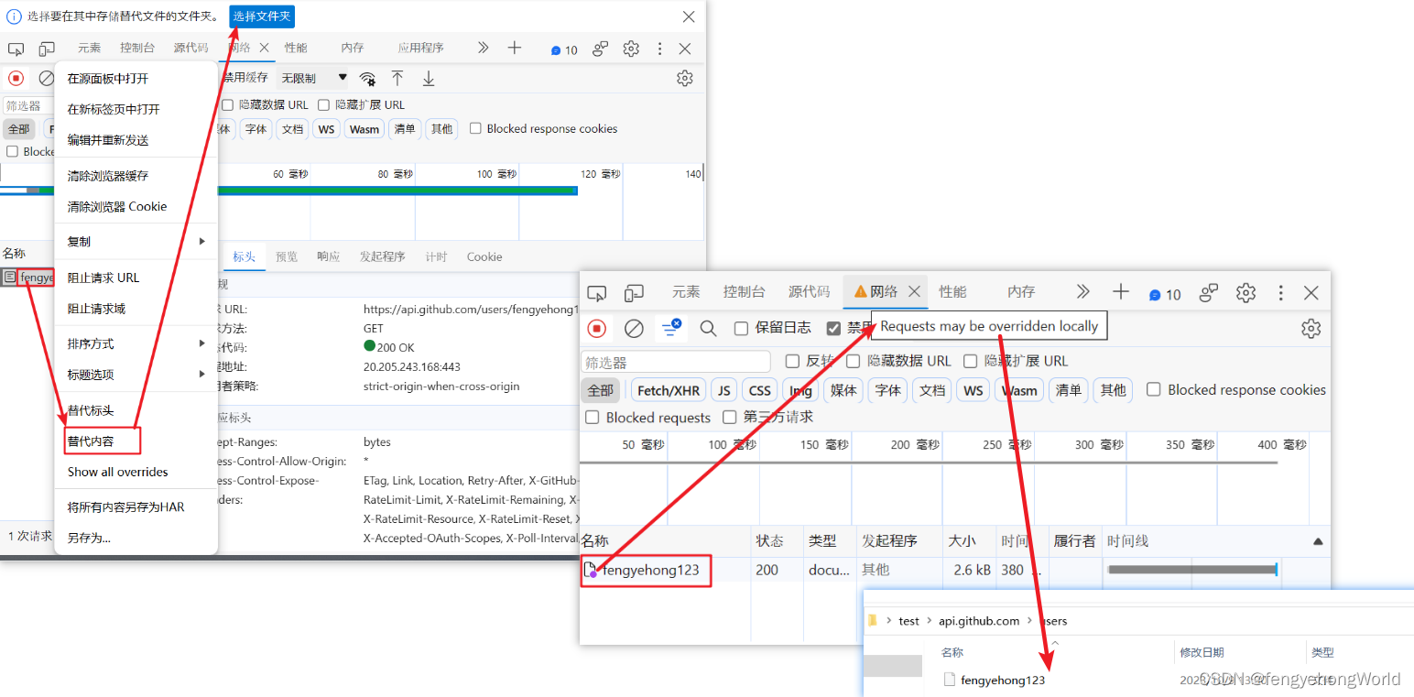Stop recording network log in rear DevTools
1414x697 pixels.
(16, 78)
